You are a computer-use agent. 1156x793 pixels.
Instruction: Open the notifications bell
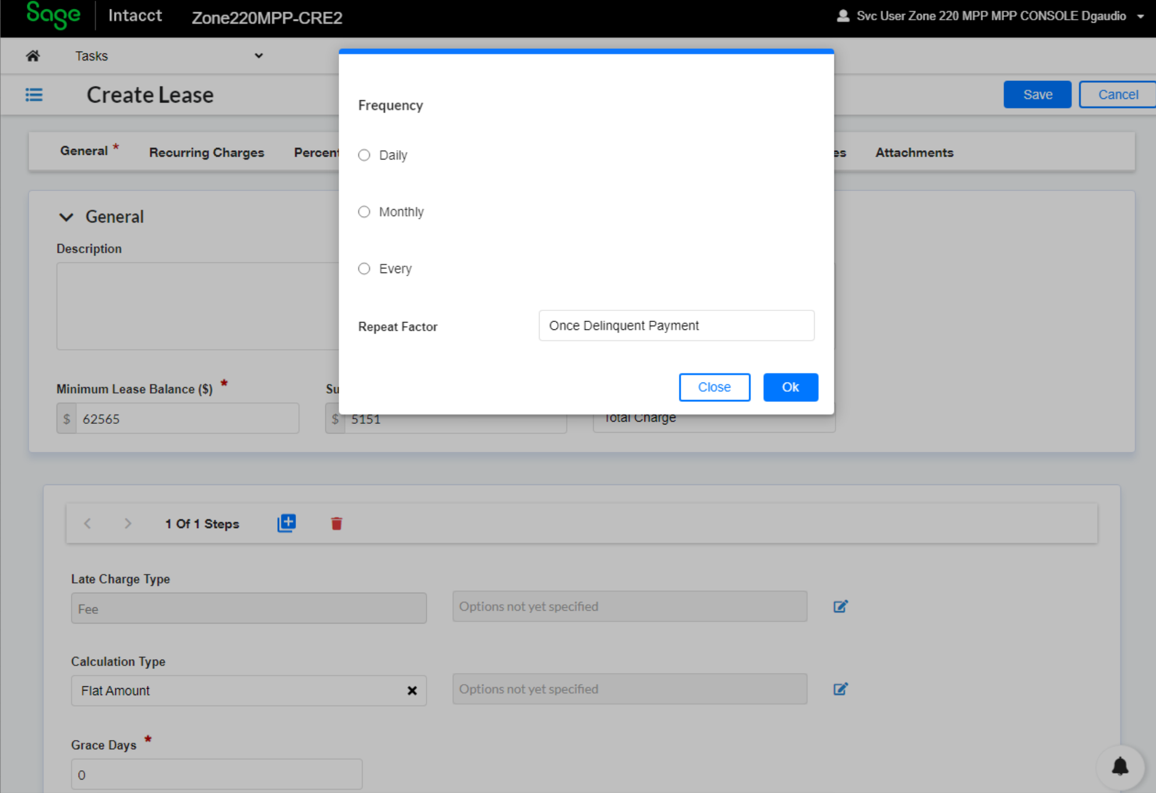(x=1120, y=766)
